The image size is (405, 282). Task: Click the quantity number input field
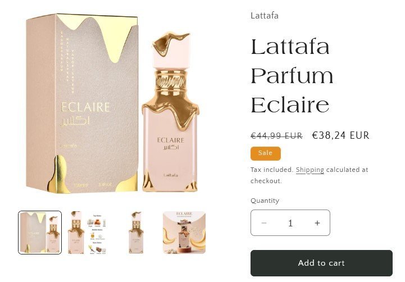pos(290,223)
